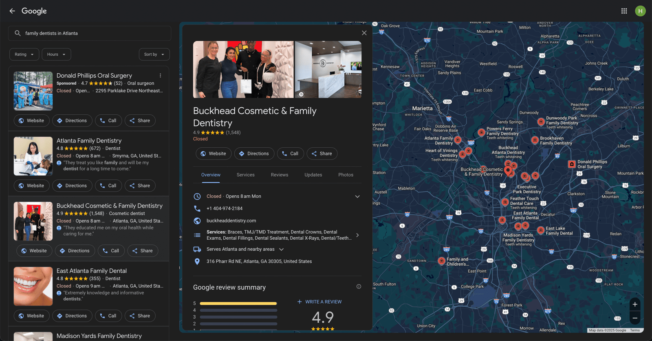Open the reception desk photo in details panel
The width and height of the screenshot is (652, 341).
coord(328,70)
